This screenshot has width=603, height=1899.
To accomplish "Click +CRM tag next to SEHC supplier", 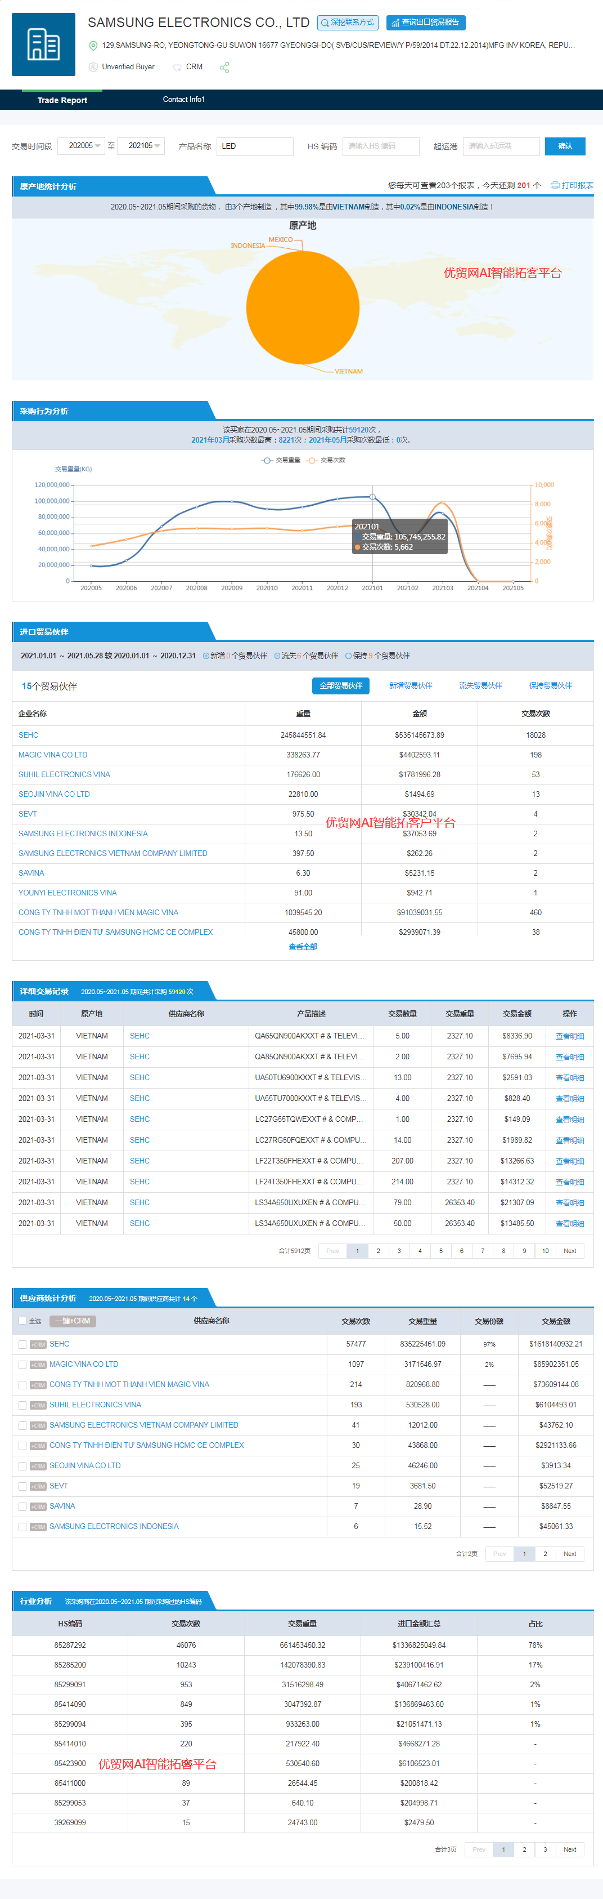I will (38, 1345).
